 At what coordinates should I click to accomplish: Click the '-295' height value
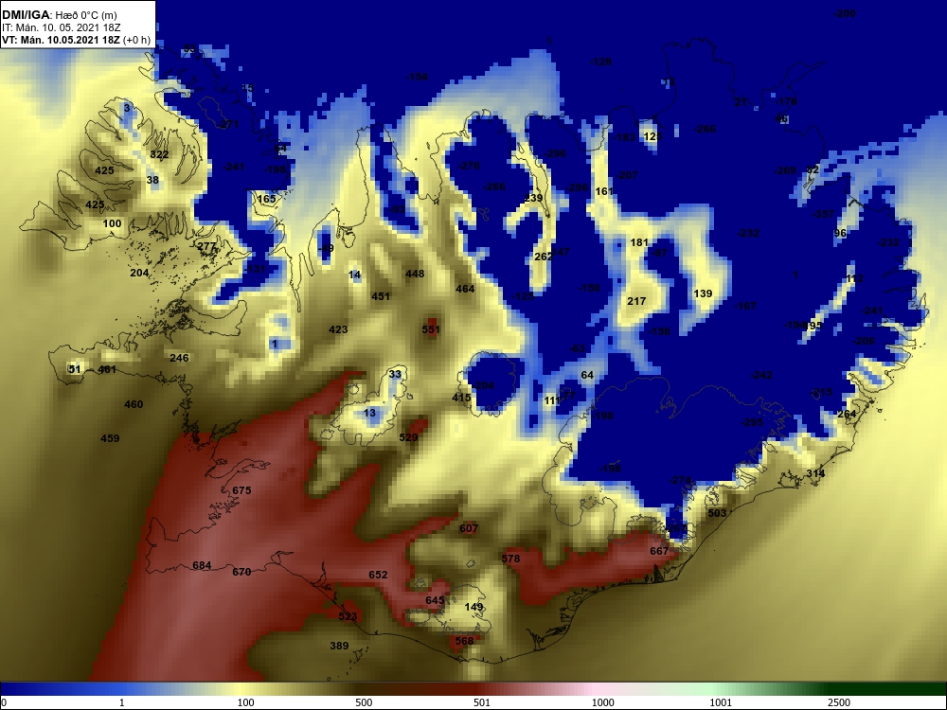(x=753, y=422)
